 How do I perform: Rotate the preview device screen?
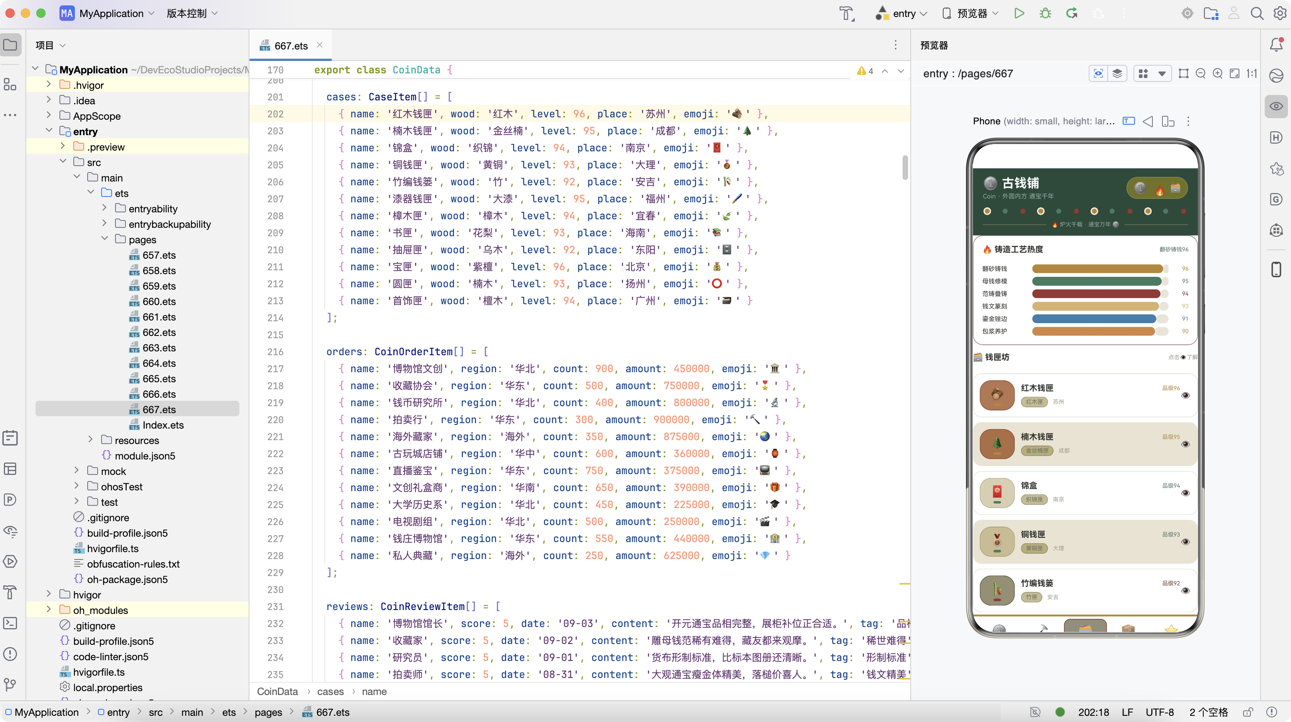coord(1168,121)
